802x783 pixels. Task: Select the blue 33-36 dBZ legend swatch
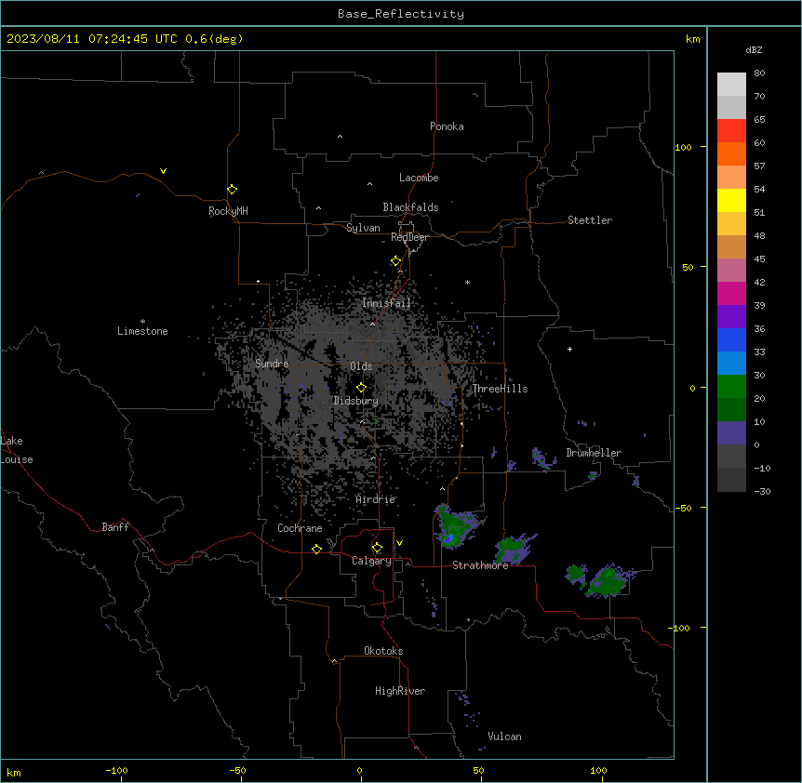731,339
